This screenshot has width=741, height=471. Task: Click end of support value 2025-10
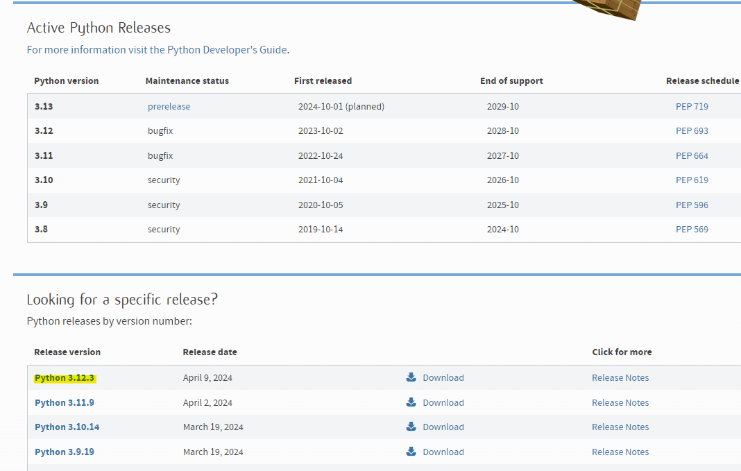click(x=503, y=205)
